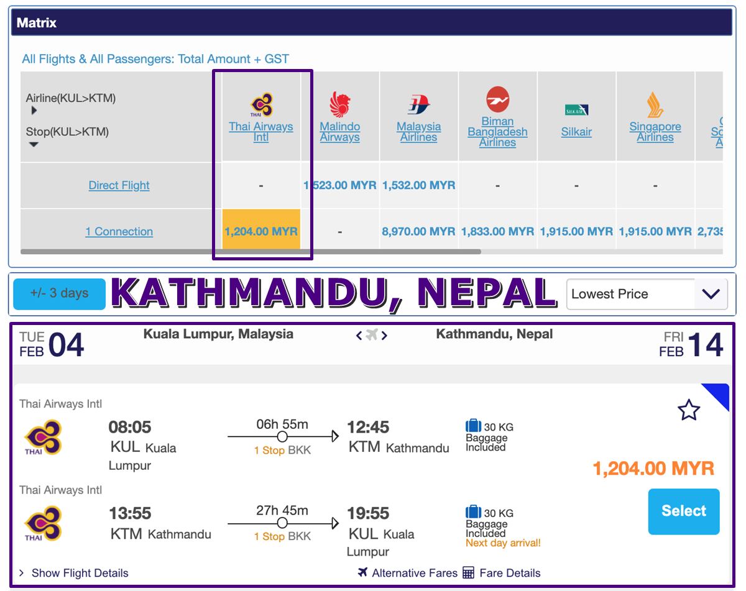Image resolution: width=746 pixels, height=591 pixels.
Task: Open the Lowest Price sort dropdown
Action: [647, 294]
